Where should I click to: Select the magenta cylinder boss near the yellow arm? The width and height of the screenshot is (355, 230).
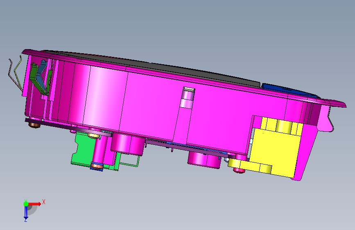pos(204,160)
